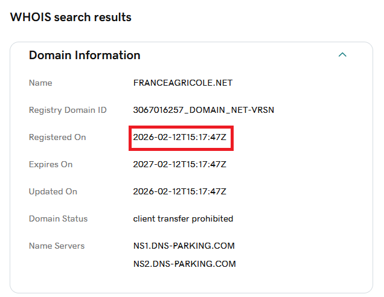Select the client transfer prohibited status
This screenshot has height=297, width=384.
coord(183,219)
